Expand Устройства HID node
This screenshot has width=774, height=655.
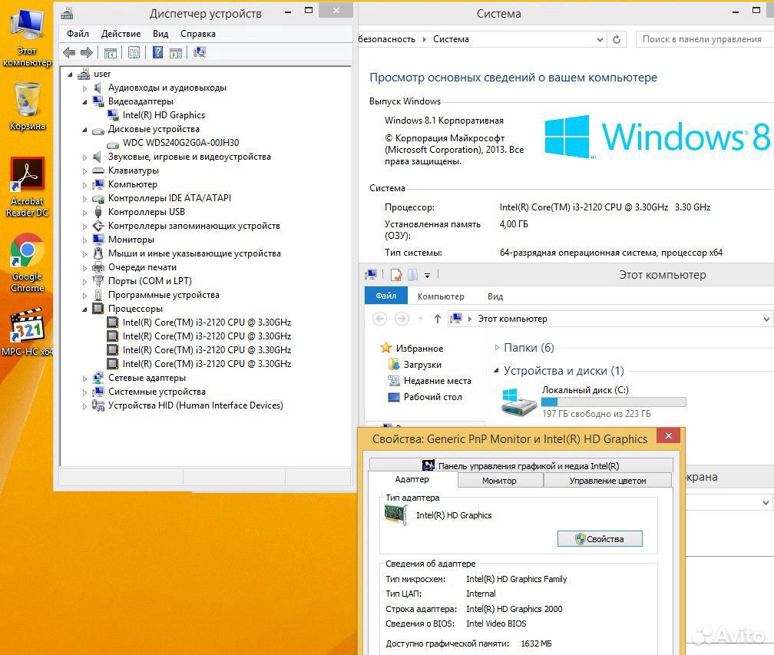click(x=84, y=405)
